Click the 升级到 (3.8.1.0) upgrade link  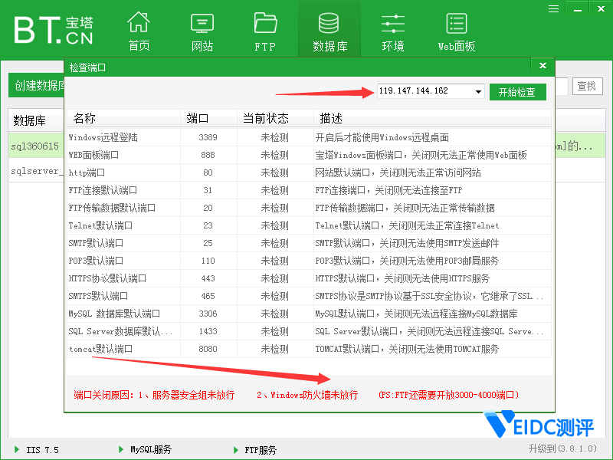565,449
